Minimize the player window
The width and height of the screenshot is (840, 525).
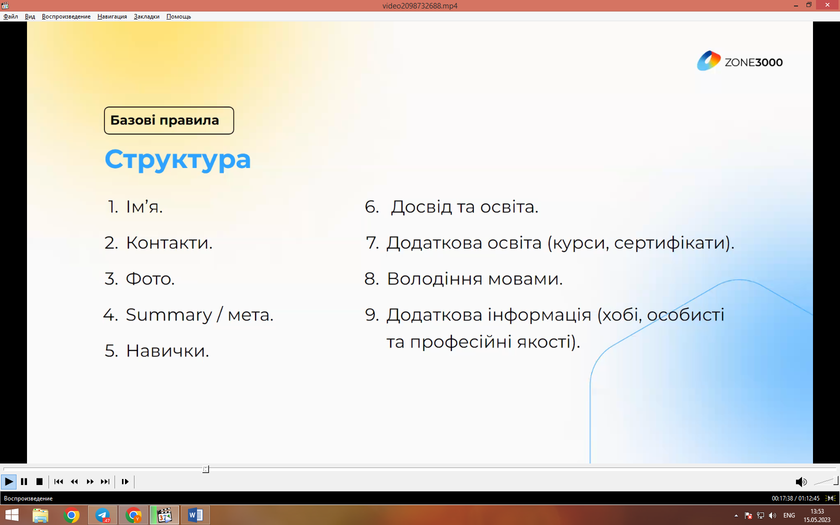[795, 5]
